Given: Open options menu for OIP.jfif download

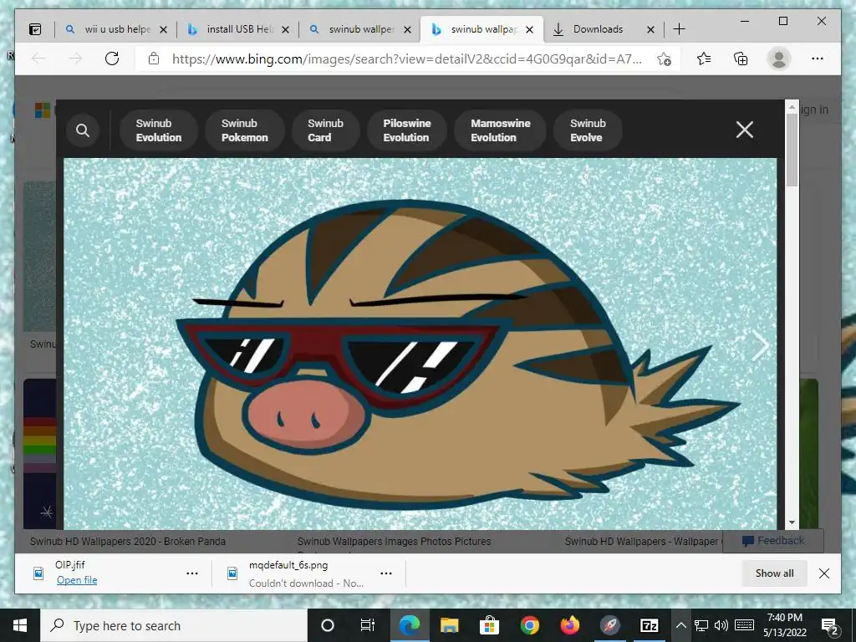Looking at the screenshot, I should point(192,573).
